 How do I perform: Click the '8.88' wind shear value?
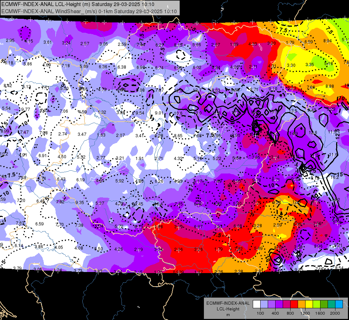pos(330,86)
